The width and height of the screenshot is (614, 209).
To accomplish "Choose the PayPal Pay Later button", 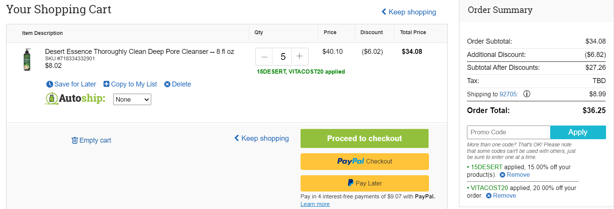I will pos(364,183).
